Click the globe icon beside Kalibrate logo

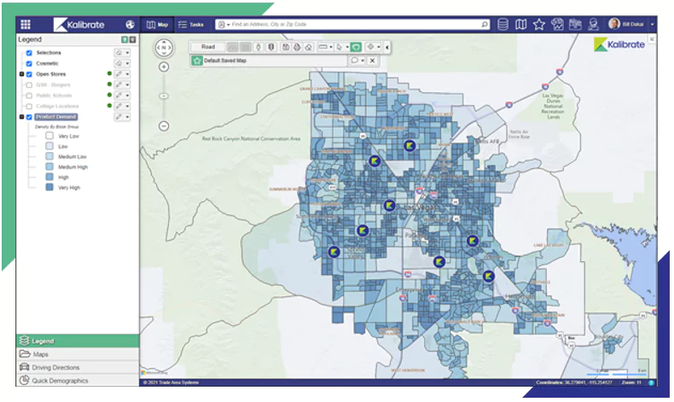click(x=130, y=25)
